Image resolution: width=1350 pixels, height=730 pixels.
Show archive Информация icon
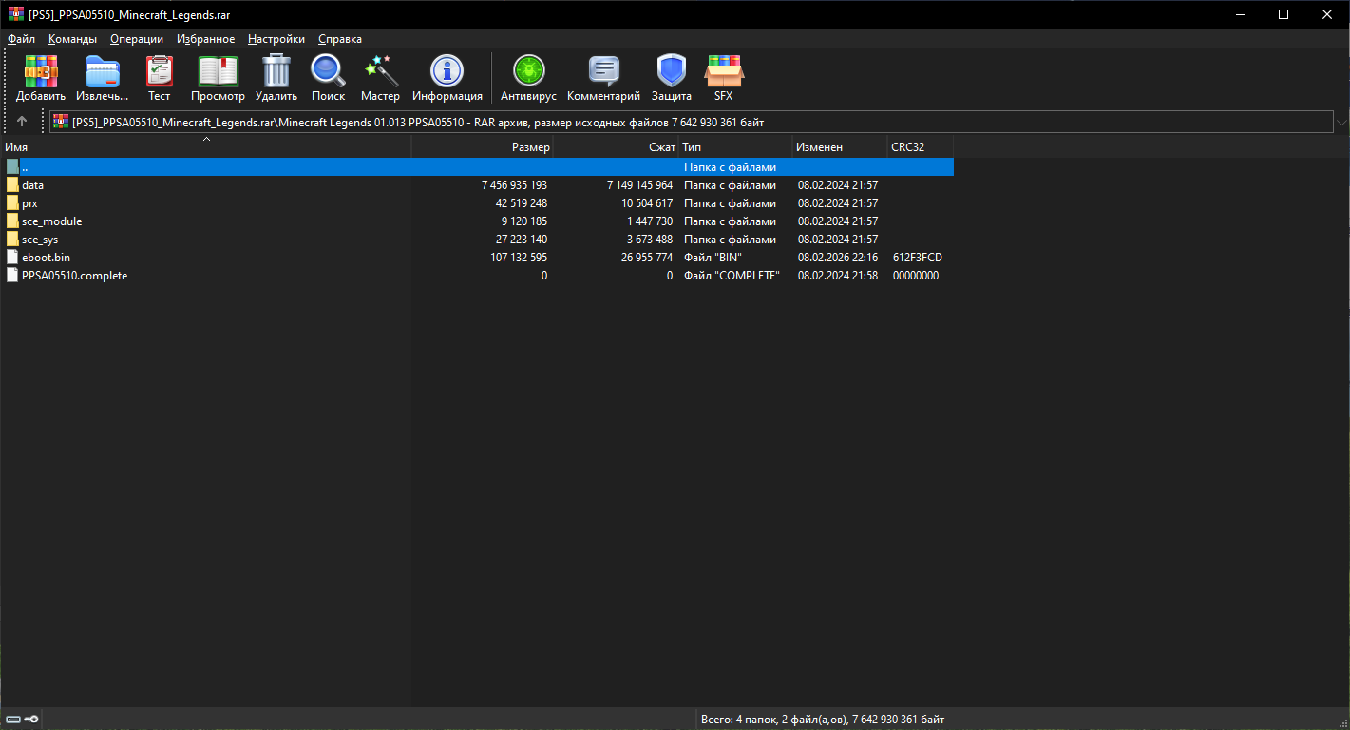pyautogui.click(x=447, y=72)
